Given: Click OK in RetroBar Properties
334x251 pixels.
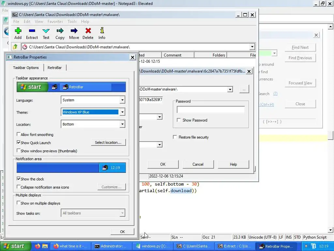Looking at the screenshot, I should (x=122, y=232).
